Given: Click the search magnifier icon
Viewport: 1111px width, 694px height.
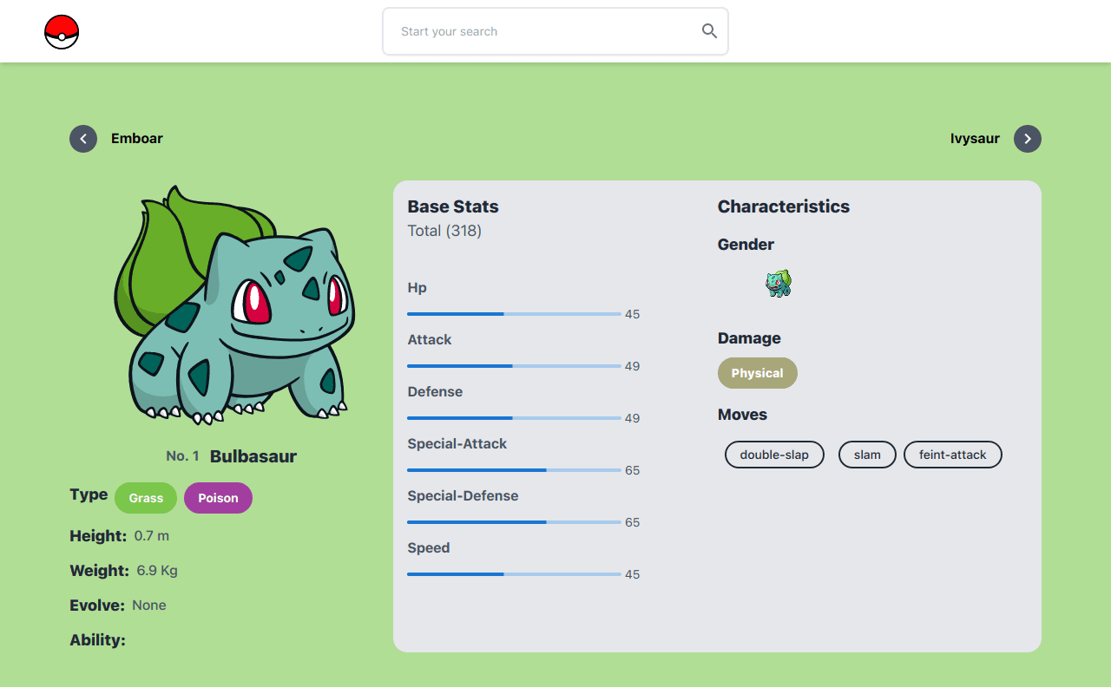Looking at the screenshot, I should [x=709, y=31].
